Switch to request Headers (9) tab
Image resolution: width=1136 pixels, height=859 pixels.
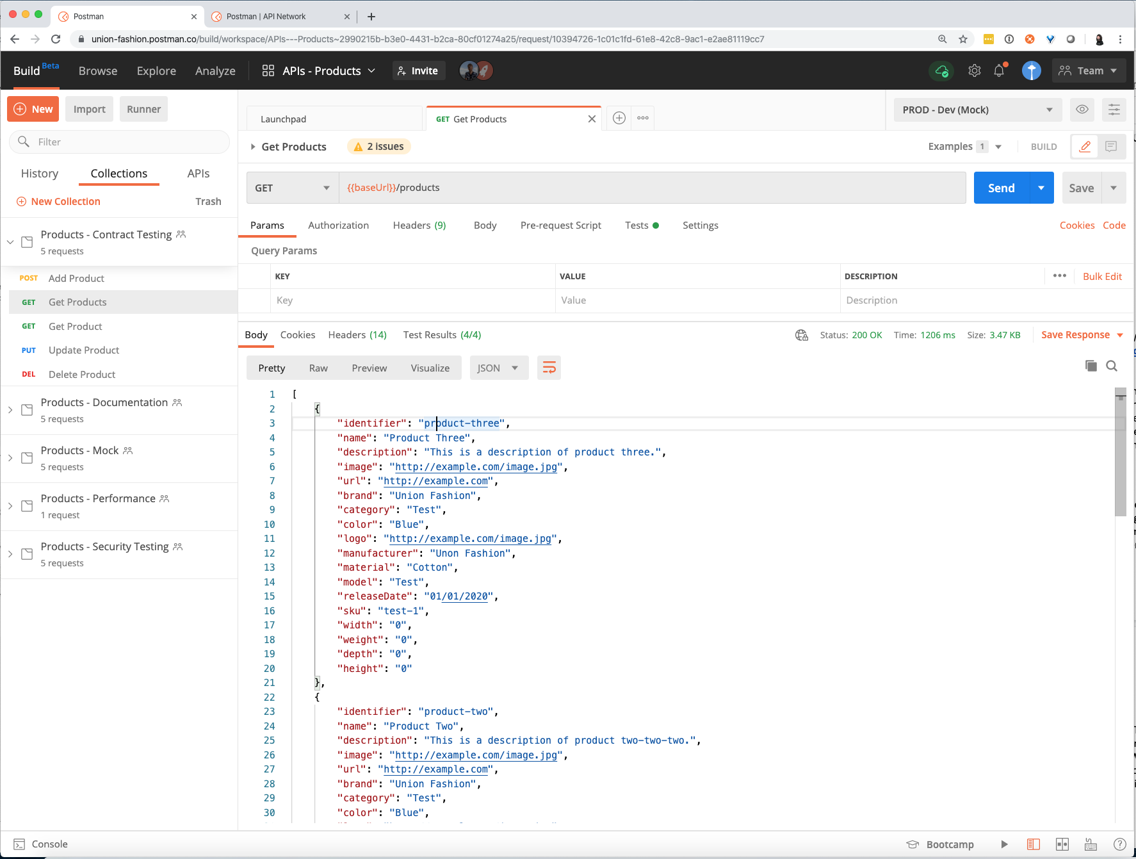[x=419, y=225]
